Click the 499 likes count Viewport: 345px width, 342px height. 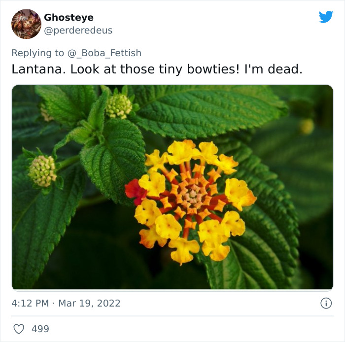click(x=40, y=329)
